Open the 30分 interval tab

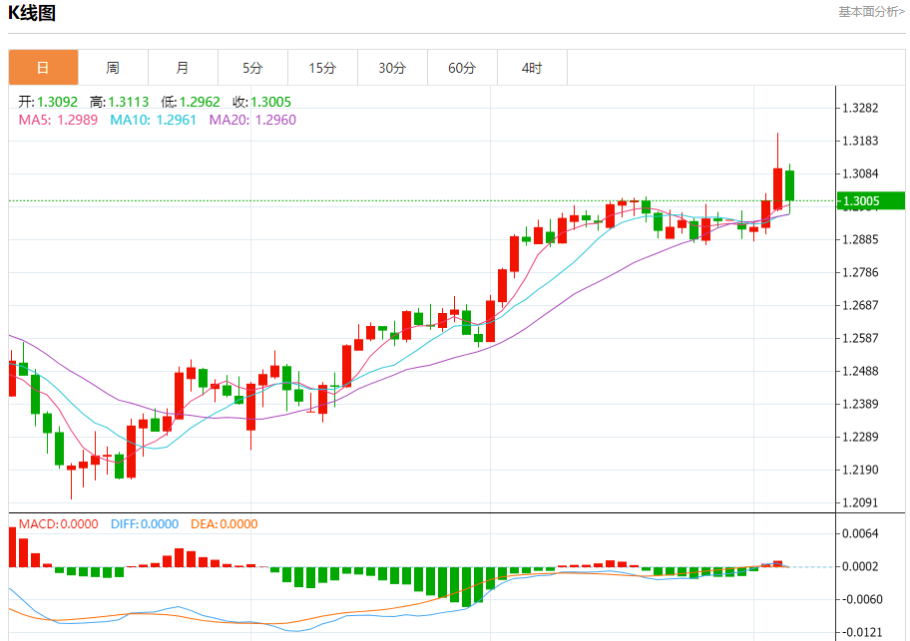pos(392,68)
